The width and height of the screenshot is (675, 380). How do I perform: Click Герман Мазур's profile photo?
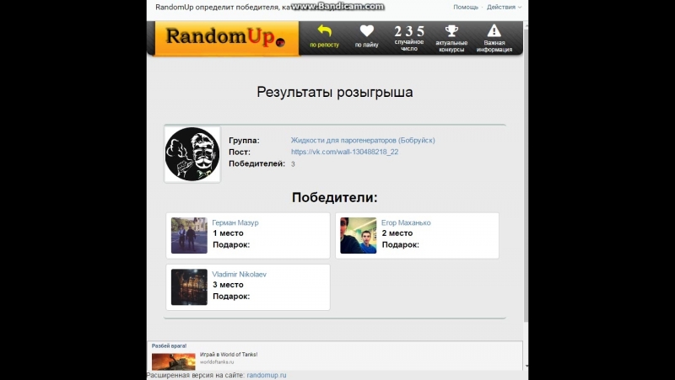tap(189, 235)
